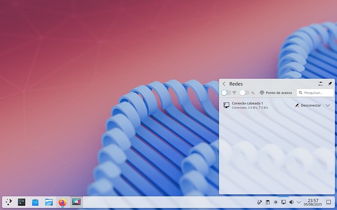
Task: Open Discover software store from taskbar
Action: (x=35, y=202)
